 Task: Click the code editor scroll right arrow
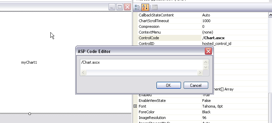coord(200,73)
